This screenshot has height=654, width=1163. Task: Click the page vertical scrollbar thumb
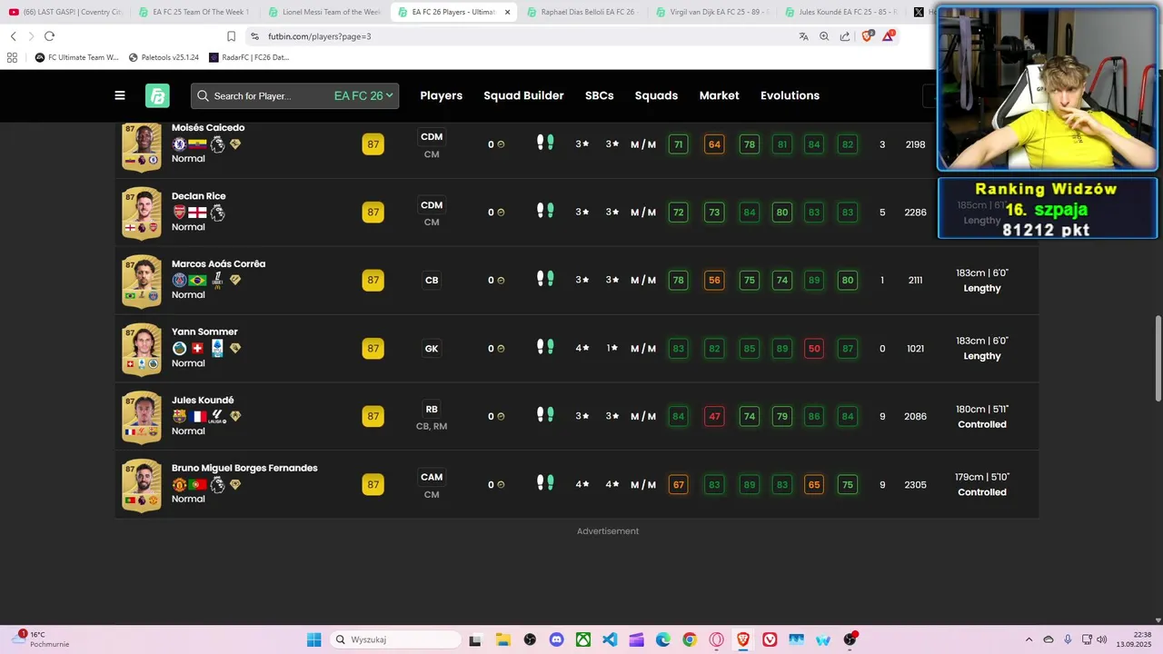pyautogui.click(x=1158, y=359)
